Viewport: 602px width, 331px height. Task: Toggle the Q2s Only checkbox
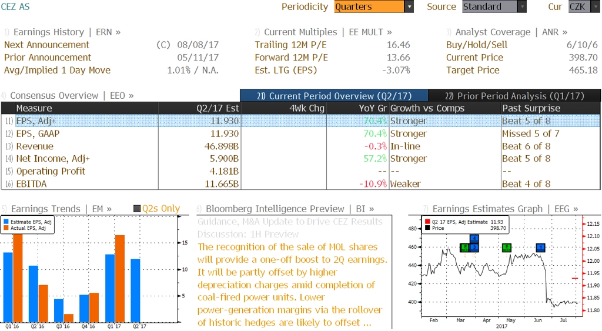tap(136, 209)
